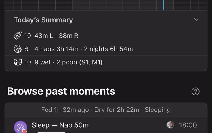Tap the feeding count 10
Screen dimensions: 212x133
(x=28, y=36)
